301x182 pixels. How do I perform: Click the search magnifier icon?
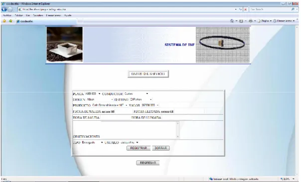pyautogui.click(x=293, y=9)
